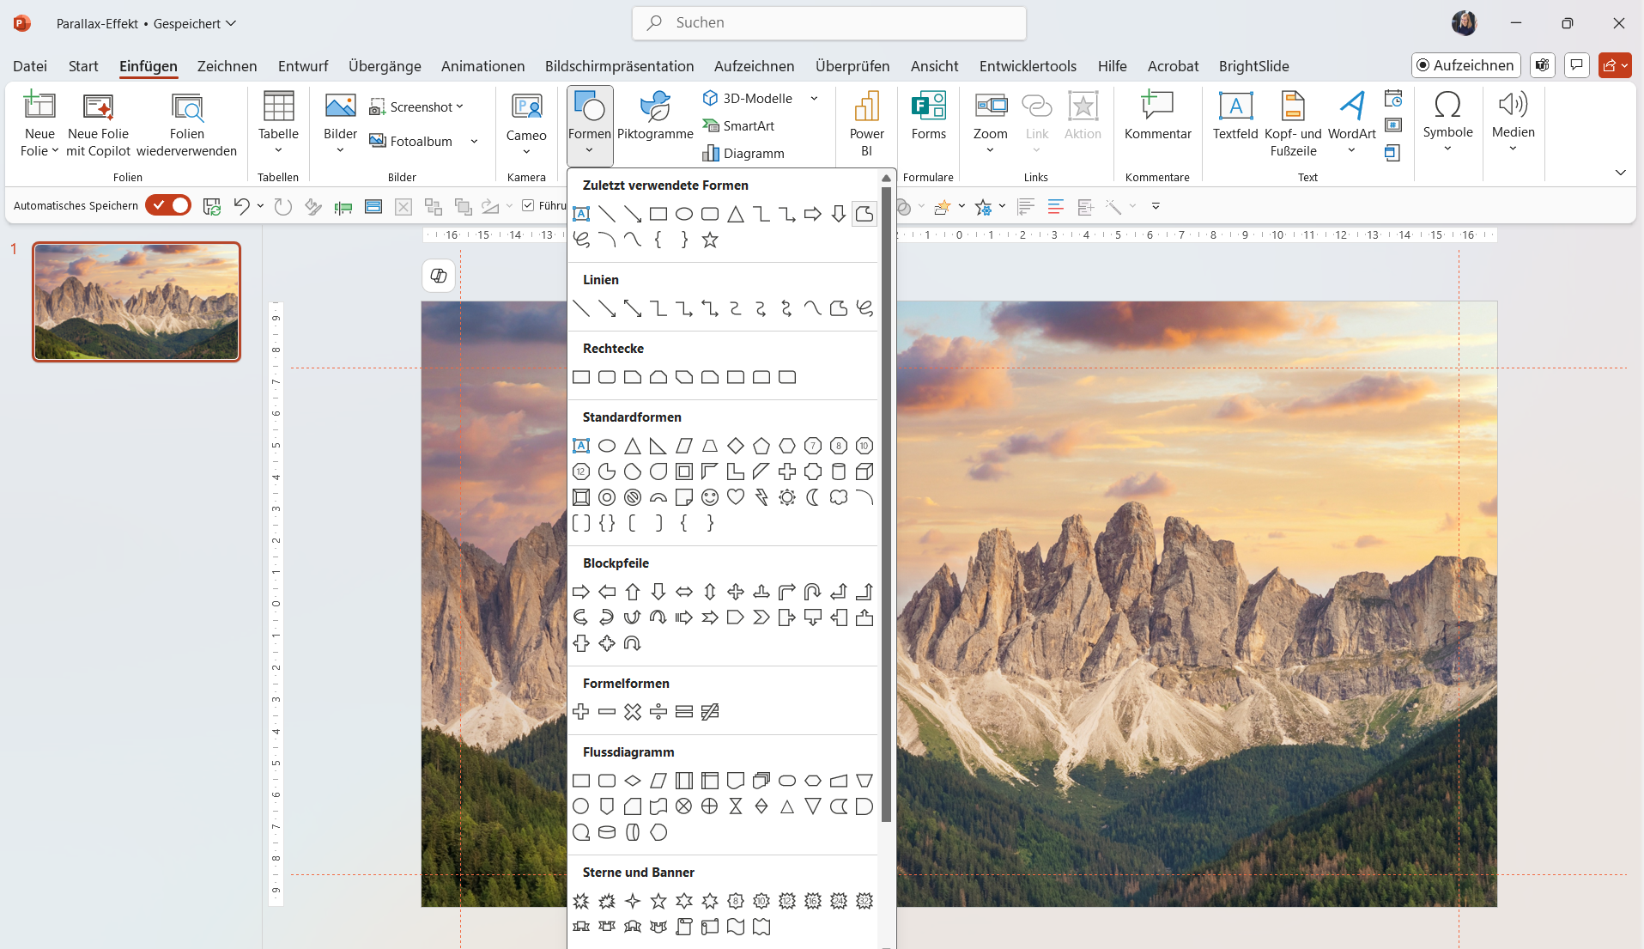
Task: Select the right block arrow in Blockpfeile
Action: point(581,592)
